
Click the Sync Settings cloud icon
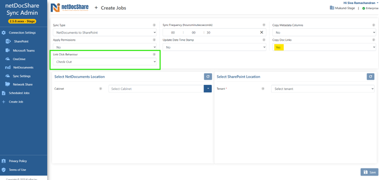point(8,76)
